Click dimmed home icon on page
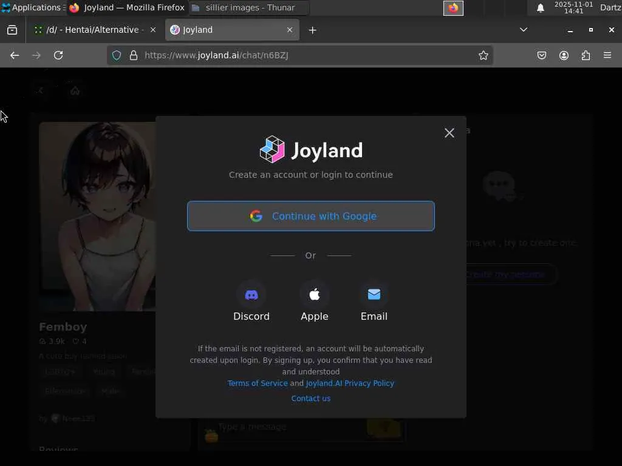Image resolution: width=622 pixels, height=466 pixels. (x=75, y=91)
